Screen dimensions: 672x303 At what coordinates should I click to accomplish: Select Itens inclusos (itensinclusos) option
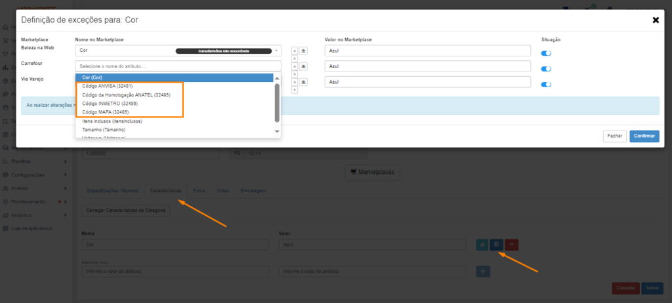point(175,121)
